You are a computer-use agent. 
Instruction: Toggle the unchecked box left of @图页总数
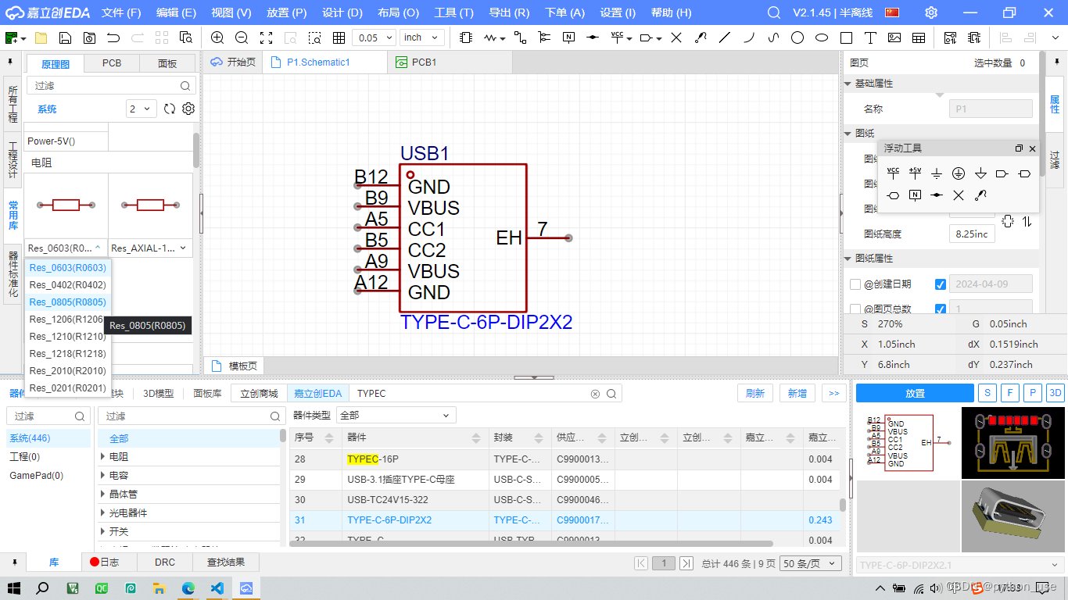point(855,309)
